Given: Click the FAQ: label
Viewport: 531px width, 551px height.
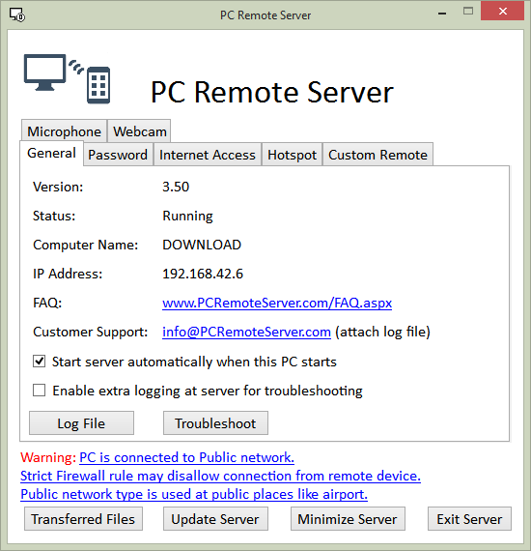Looking at the screenshot, I should pos(47,303).
